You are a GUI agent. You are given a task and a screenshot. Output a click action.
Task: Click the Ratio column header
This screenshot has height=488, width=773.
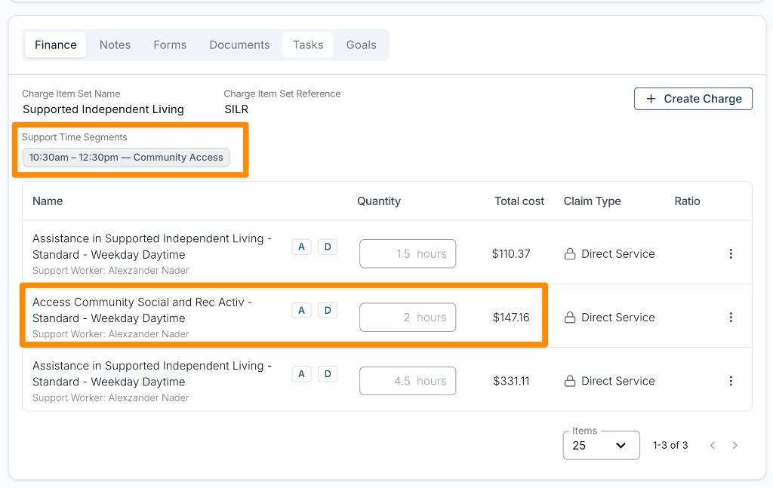click(687, 201)
